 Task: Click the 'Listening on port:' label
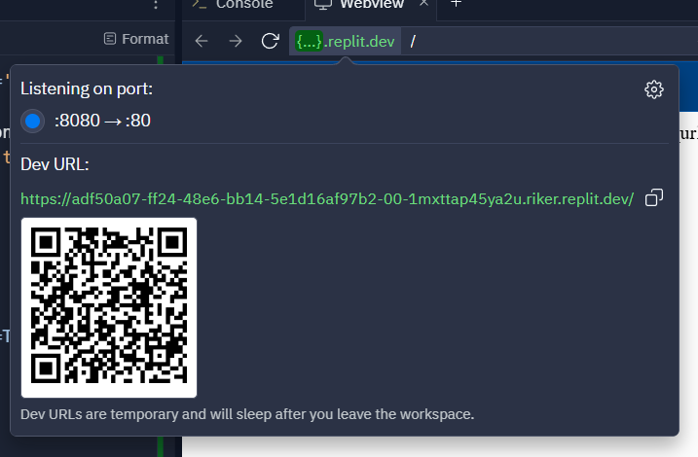pyautogui.click(x=87, y=88)
